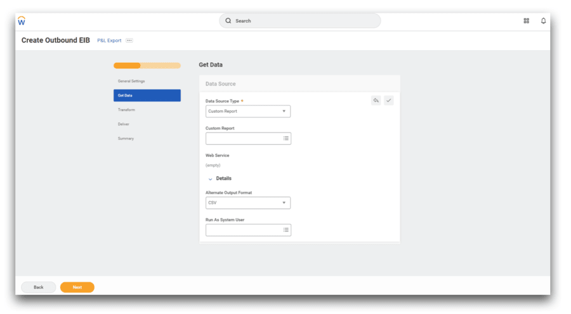Open the apps grid icon
Viewport: 571px width, 314px height.
point(526,21)
